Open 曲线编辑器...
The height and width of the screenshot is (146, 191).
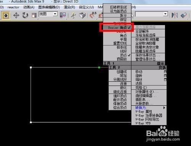coord(146,96)
